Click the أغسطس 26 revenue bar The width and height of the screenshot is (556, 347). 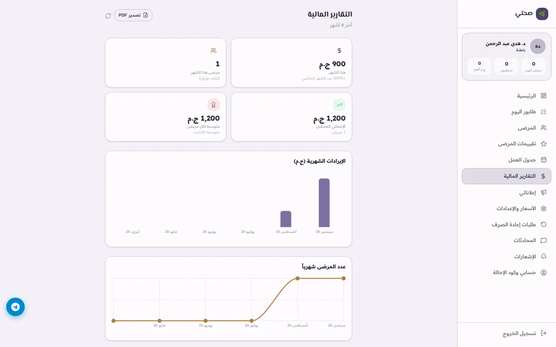pyautogui.click(x=286, y=219)
